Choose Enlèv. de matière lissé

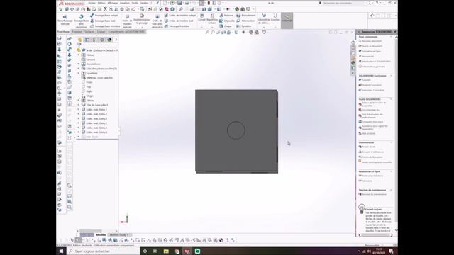point(179,21)
